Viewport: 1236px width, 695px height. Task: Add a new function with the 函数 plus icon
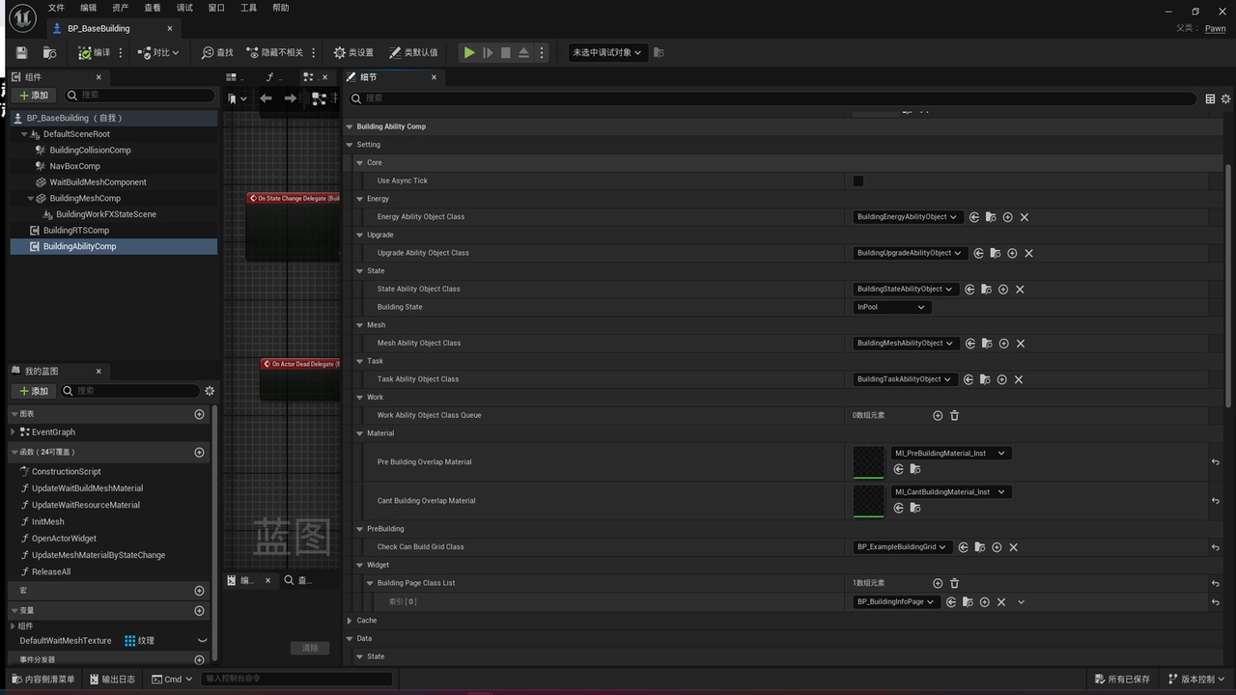pyautogui.click(x=200, y=453)
